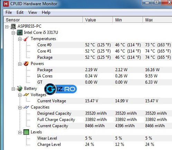This screenshot has width=172, height=150.
Task: Click the 15.47 V Current Voltage value
Action: coord(92,101)
